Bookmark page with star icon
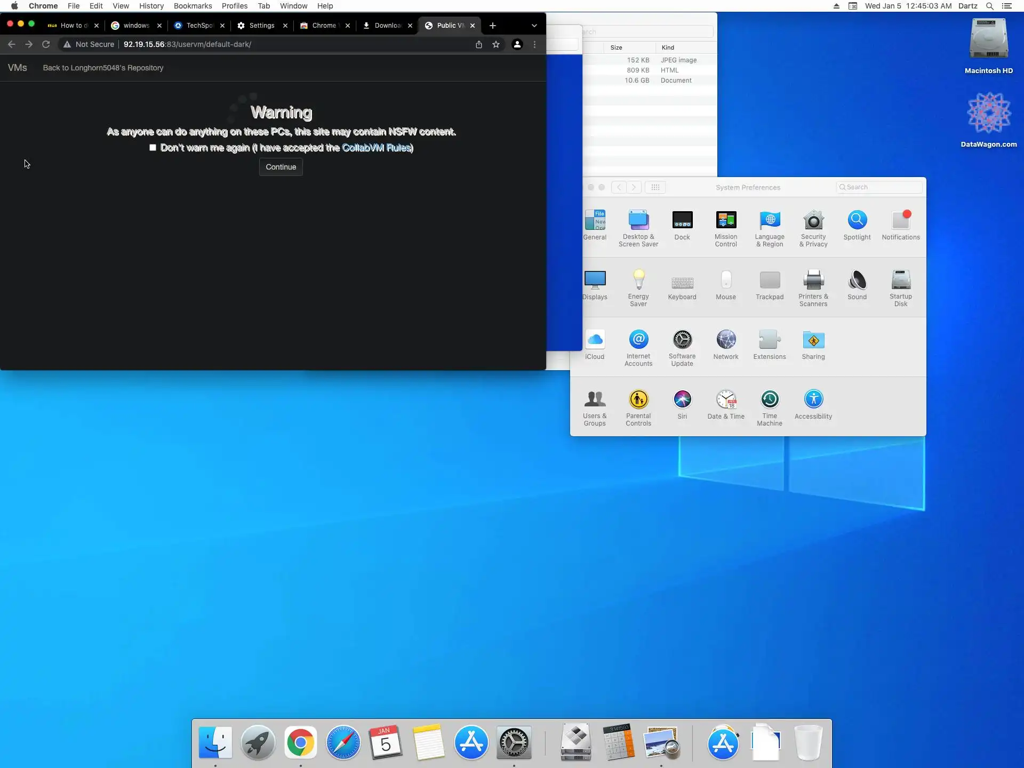This screenshot has height=768, width=1024. click(x=496, y=44)
